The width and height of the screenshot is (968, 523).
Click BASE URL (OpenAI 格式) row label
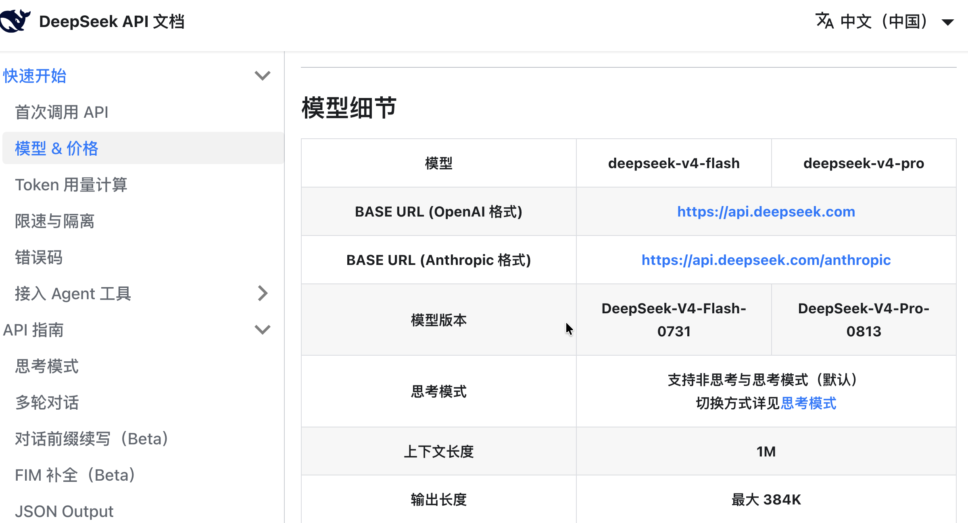[x=438, y=211]
